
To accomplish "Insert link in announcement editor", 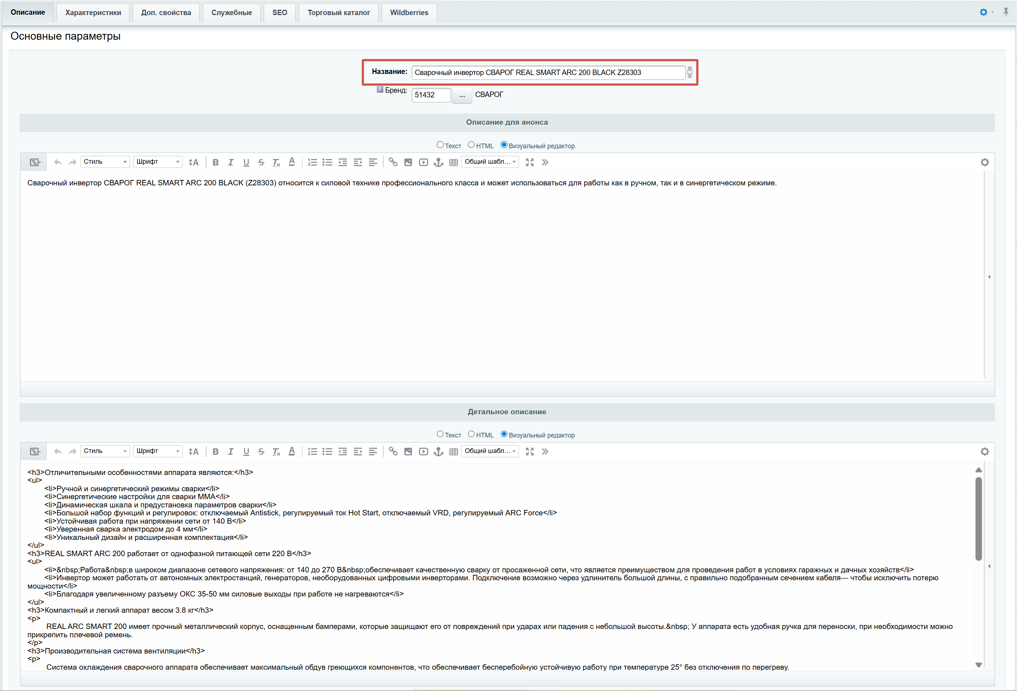I will click(x=393, y=162).
